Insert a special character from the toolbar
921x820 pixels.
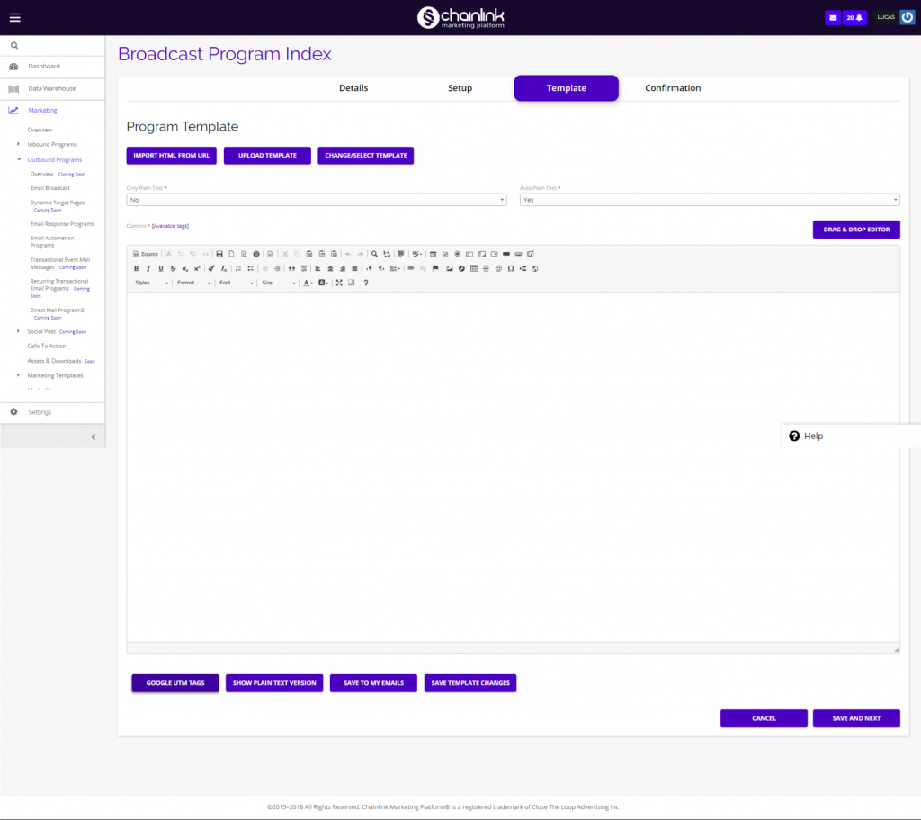tap(510, 268)
